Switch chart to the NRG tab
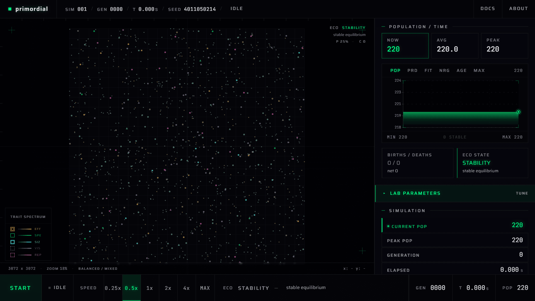The image size is (535, 301). coord(444,71)
